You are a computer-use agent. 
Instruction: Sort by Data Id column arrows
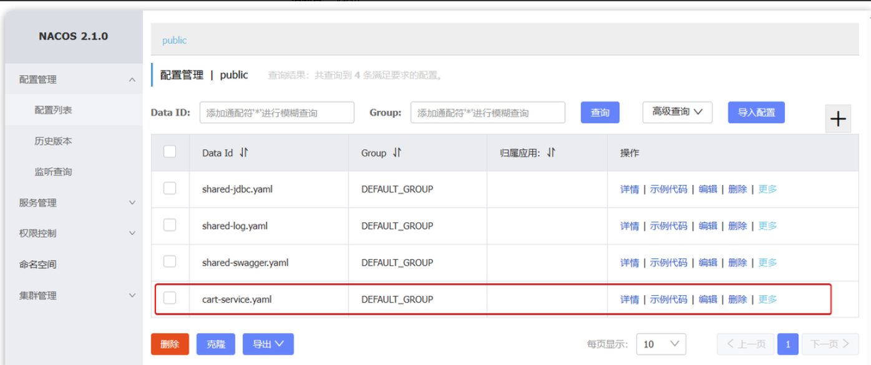point(244,153)
